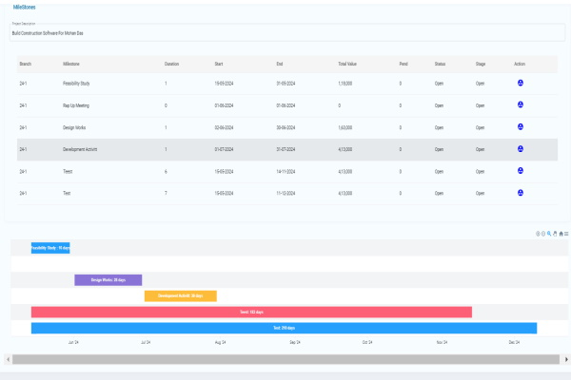The height and width of the screenshot is (380, 571).
Task: Open the chart hamburger menu
Action: coord(567,233)
